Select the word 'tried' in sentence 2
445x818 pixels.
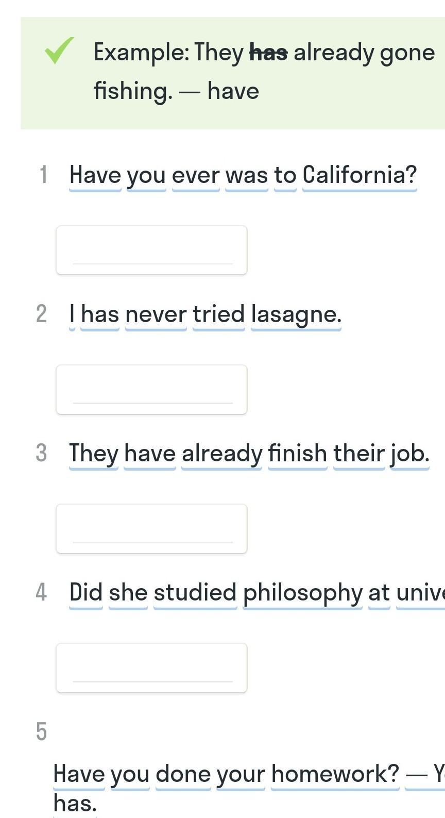pos(219,314)
